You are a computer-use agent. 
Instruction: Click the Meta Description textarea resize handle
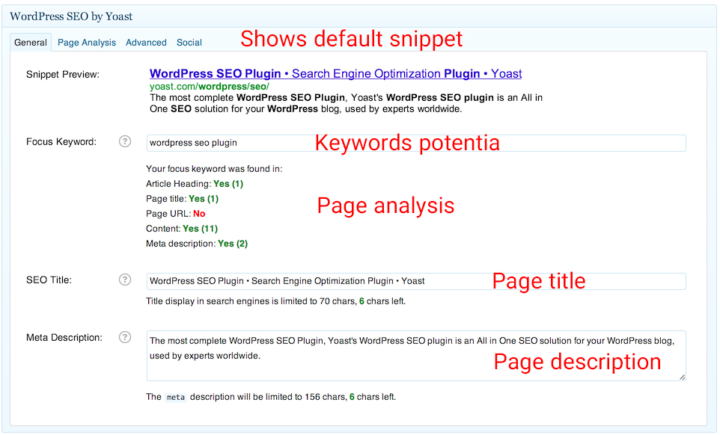coord(683,377)
